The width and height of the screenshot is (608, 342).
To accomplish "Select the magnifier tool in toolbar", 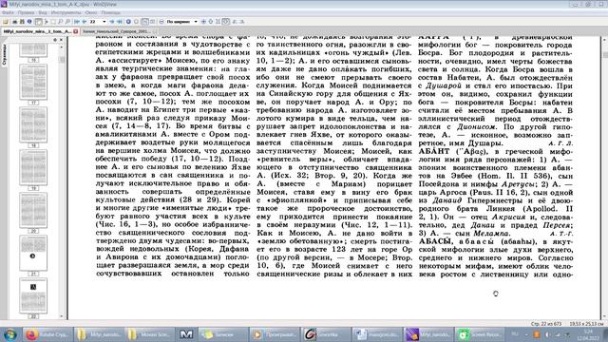I will 60,22.
